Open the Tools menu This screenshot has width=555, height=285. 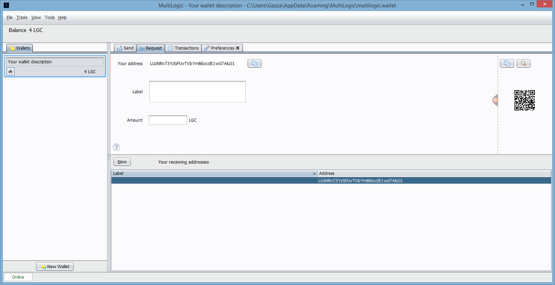50,18
